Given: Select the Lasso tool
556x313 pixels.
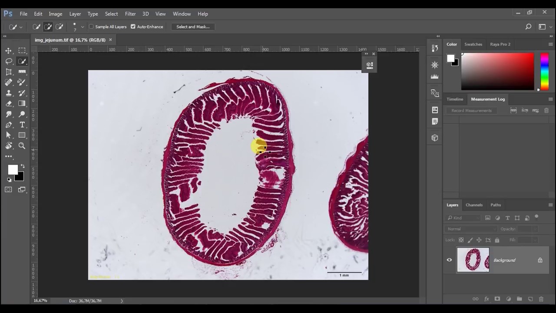Looking at the screenshot, I should [x=9, y=61].
